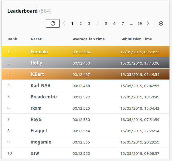Click lap time 00:12.534
172x161 pixels.
tap(81, 131)
